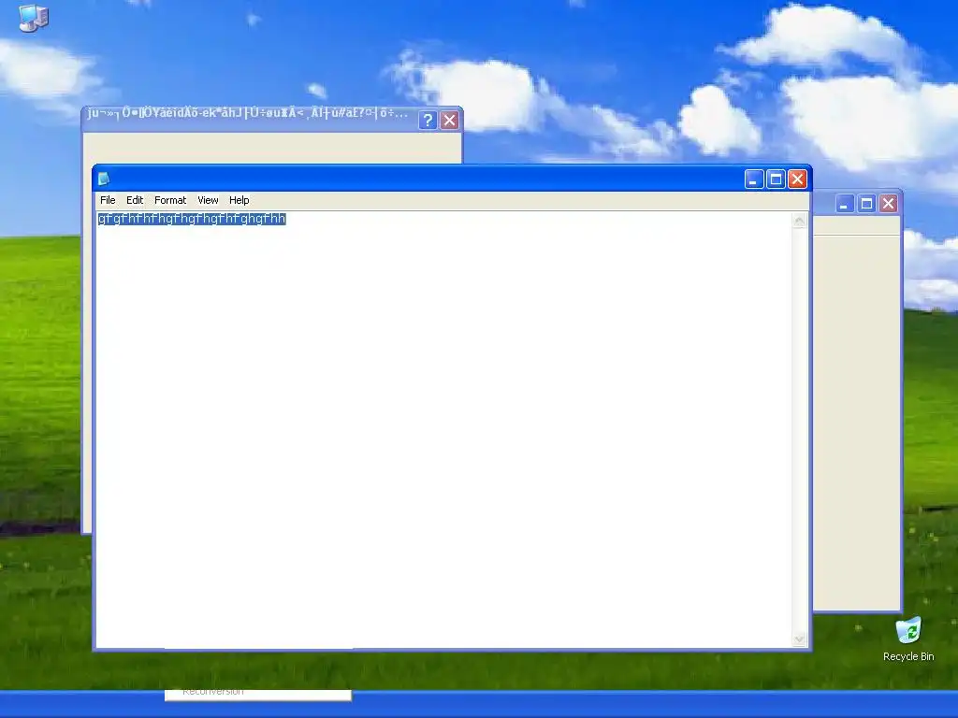This screenshot has width=958, height=718.
Task: Click the Notepad scrollbar up arrow
Action: point(799,221)
